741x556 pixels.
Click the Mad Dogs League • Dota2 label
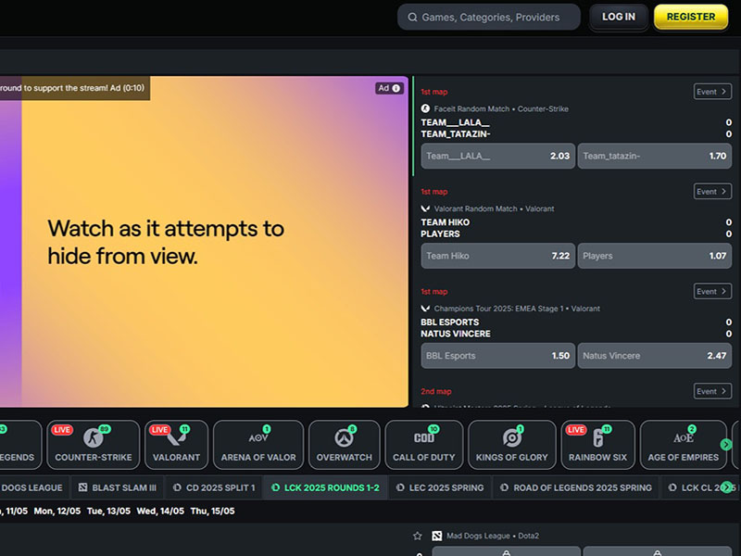point(493,536)
